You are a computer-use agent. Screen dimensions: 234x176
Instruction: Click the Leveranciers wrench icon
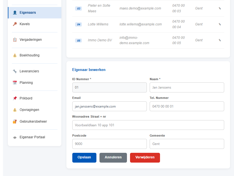click(x=15, y=71)
